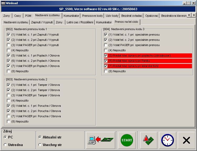
Task: Click the PC-to-panel data transfer icon
Action: tap(101, 140)
